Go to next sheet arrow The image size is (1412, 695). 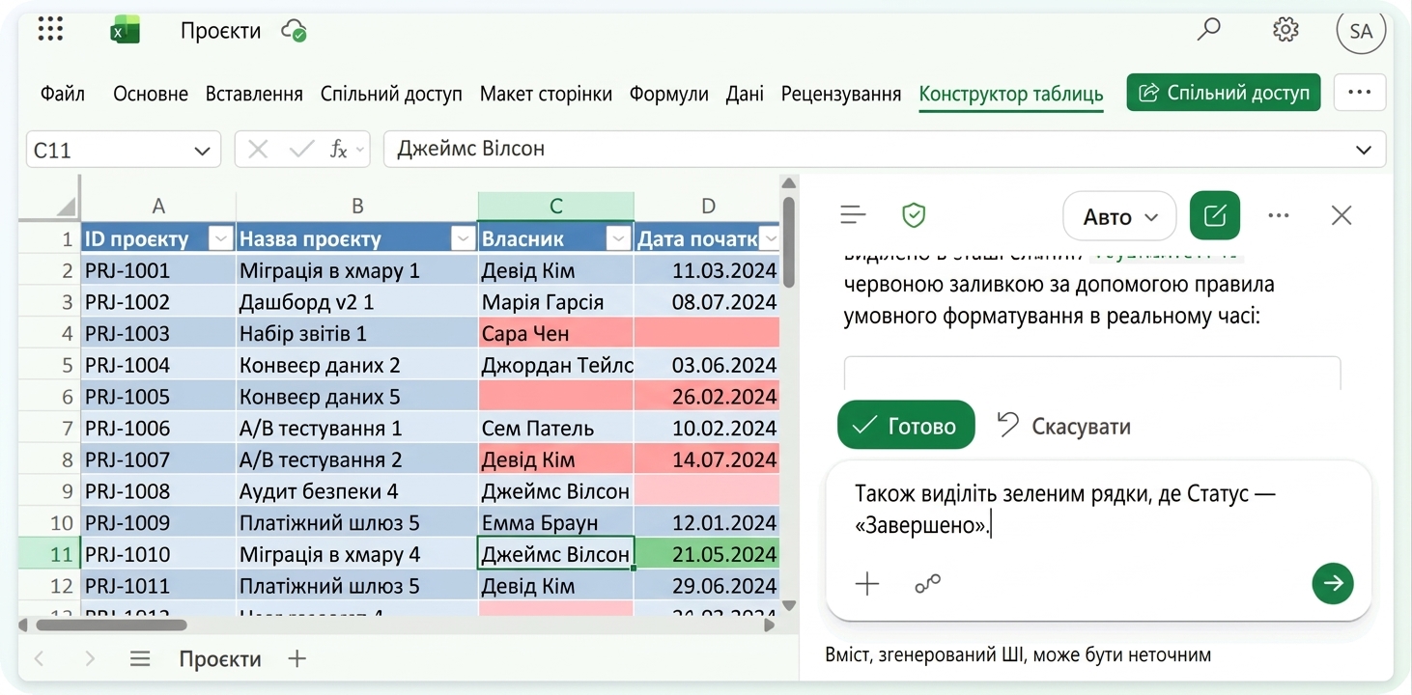90,659
